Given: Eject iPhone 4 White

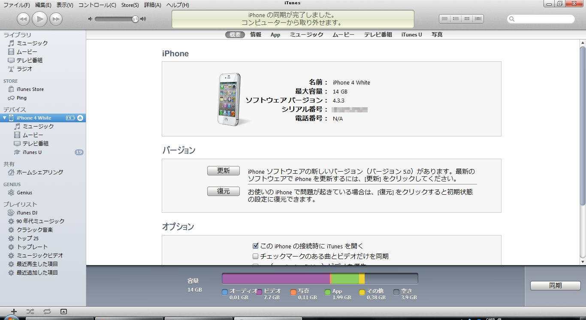Looking at the screenshot, I should point(80,118).
